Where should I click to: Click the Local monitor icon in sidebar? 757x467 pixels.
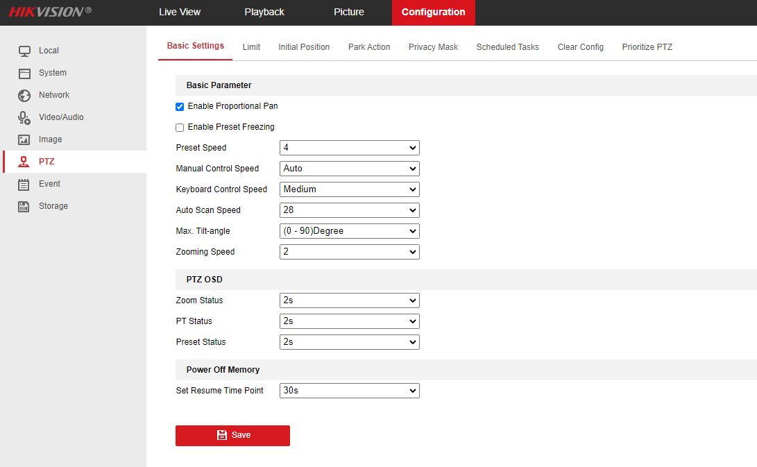24,51
